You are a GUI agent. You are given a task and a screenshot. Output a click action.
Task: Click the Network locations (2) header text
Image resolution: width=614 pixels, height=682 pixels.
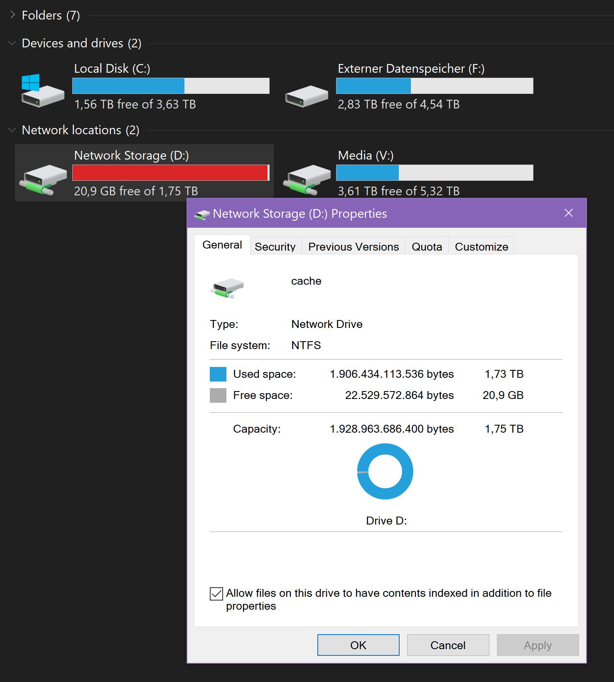81,130
